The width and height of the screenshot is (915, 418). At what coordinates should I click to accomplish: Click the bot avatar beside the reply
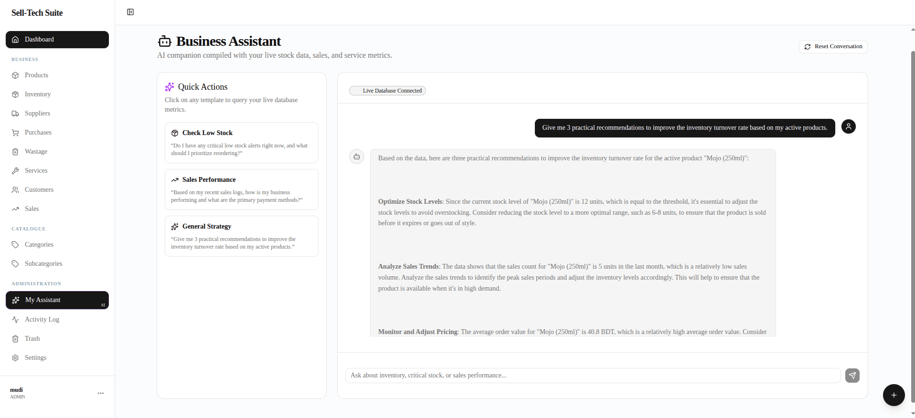[357, 157]
